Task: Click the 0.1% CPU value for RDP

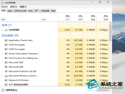Action: [67, 85]
